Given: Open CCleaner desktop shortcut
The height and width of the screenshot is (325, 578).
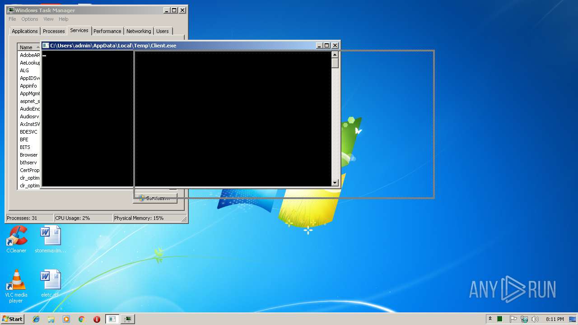Looking at the screenshot, I should coord(16,239).
